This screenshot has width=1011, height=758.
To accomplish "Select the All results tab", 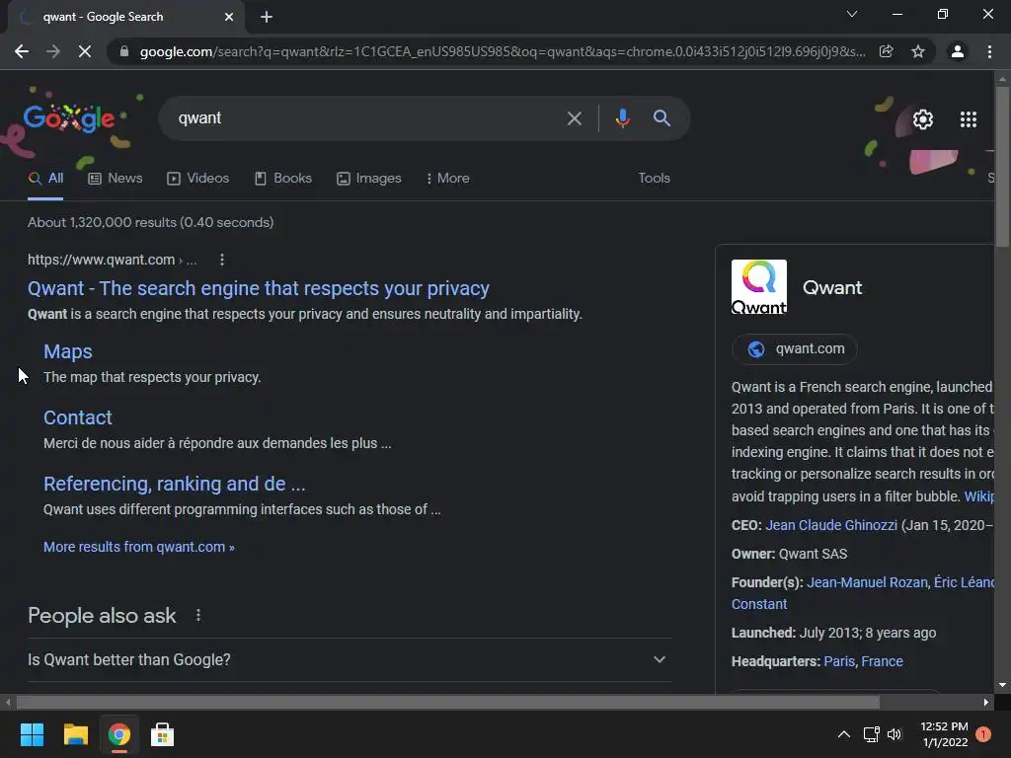I will [45, 179].
